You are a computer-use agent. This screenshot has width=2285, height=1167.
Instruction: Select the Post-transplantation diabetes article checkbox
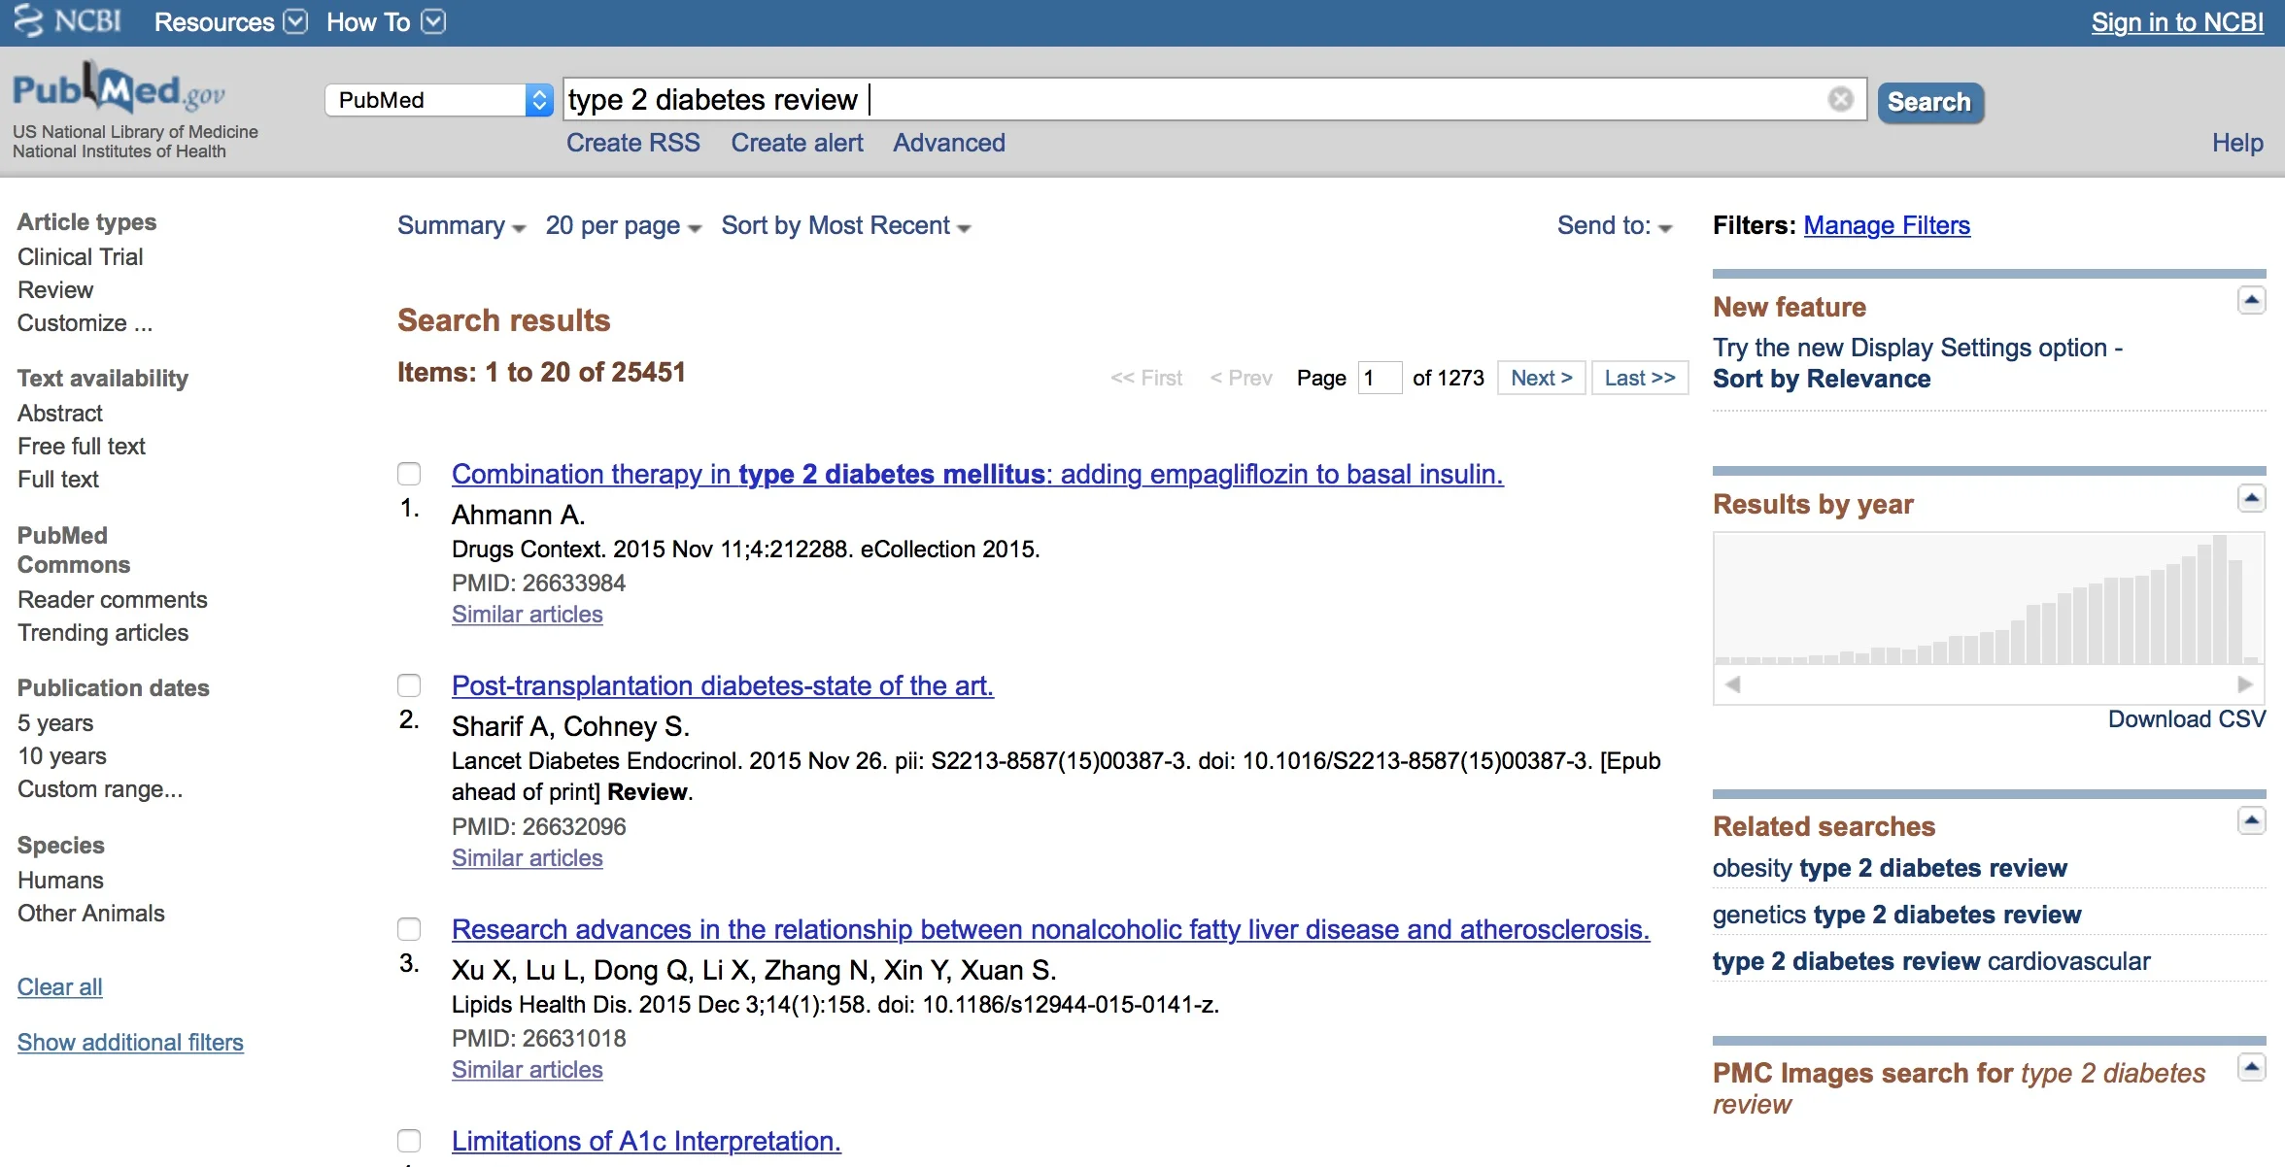click(409, 685)
